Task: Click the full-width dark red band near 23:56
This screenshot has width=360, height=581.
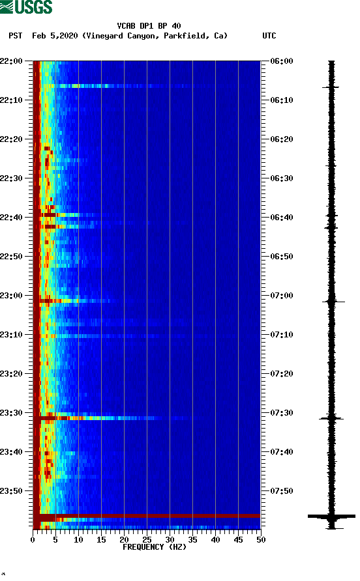Action: (147, 516)
